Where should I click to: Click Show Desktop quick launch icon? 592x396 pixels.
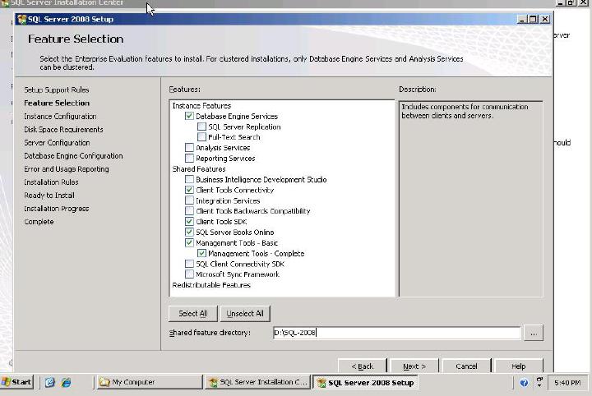point(50,382)
